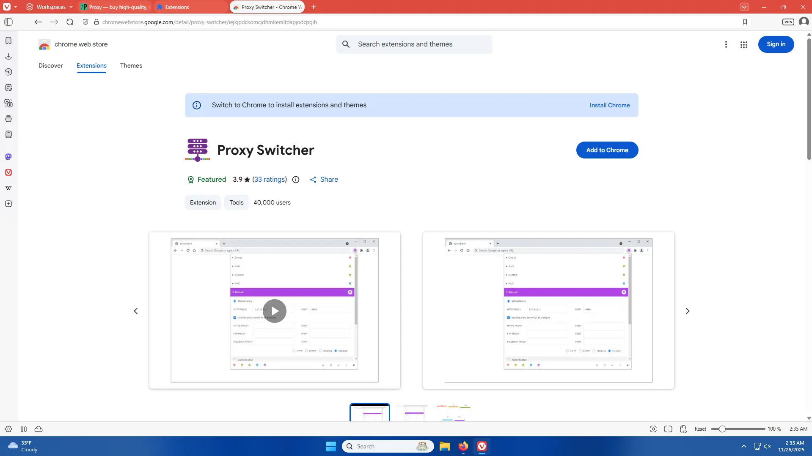Image resolution: width=812 pixels, height=456 pixels.
Task: Select the third preview thumbnail
Action: pos(453,412)
